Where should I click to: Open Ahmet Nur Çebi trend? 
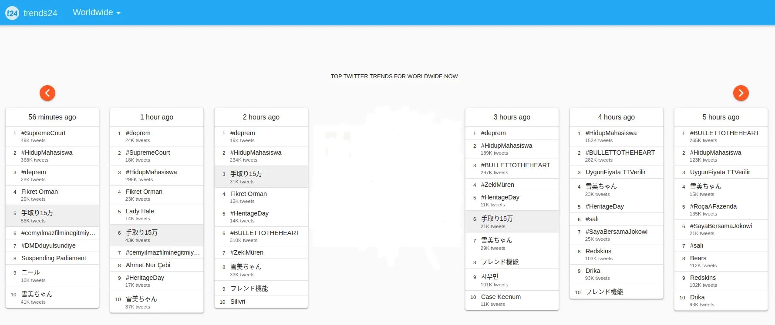(x=148, y=265)
